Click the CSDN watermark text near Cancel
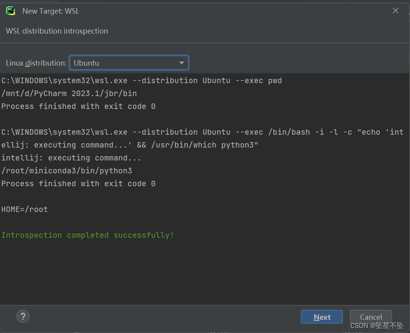 click(376, 325)
